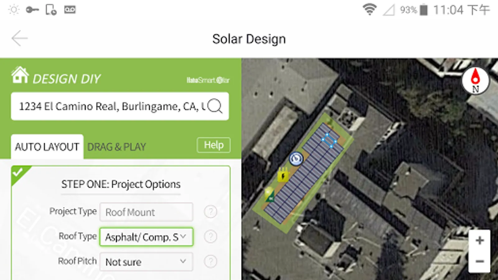Toggle the Step One green checkmark
Screen dimensions: 498x280
[18, 172]
